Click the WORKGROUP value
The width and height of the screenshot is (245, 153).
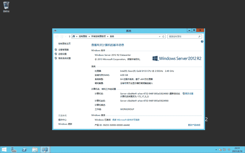pyautogui.click(x=127, y=109)
